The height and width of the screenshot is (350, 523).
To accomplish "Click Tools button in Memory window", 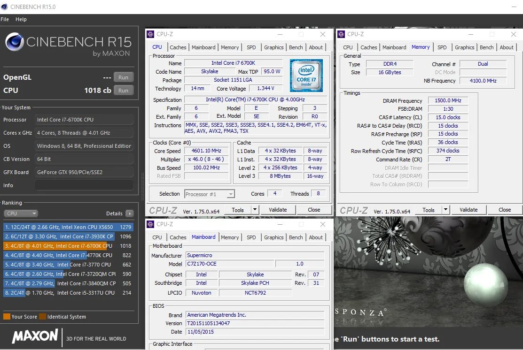I will (x=428, y=210).
